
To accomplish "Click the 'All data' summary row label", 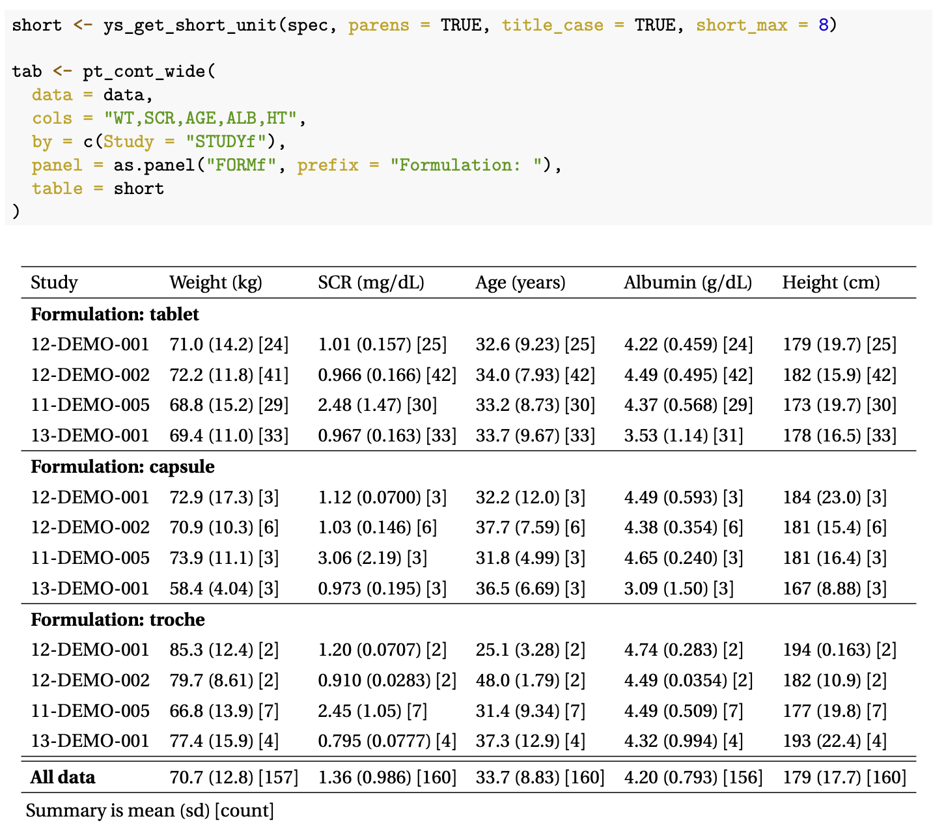I will coord(62,777).
